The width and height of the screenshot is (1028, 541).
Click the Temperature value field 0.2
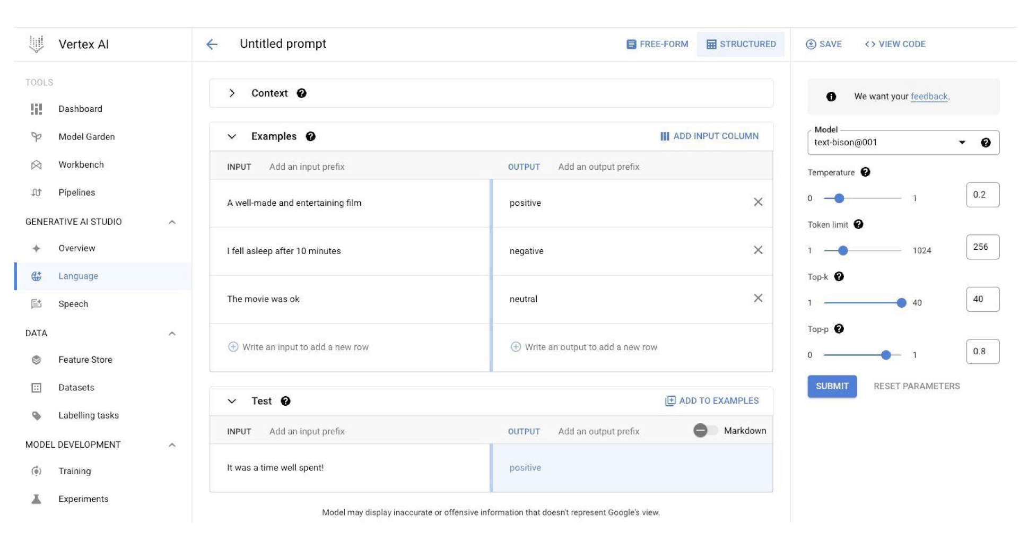pos(983,195)
